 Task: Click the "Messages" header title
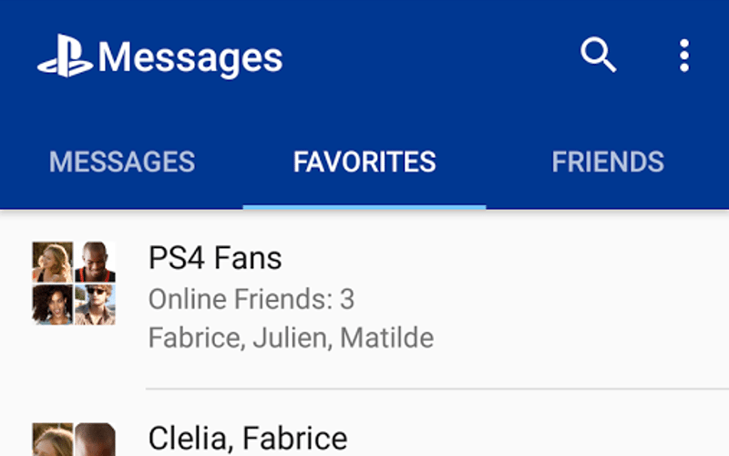(x=190, y=58)
